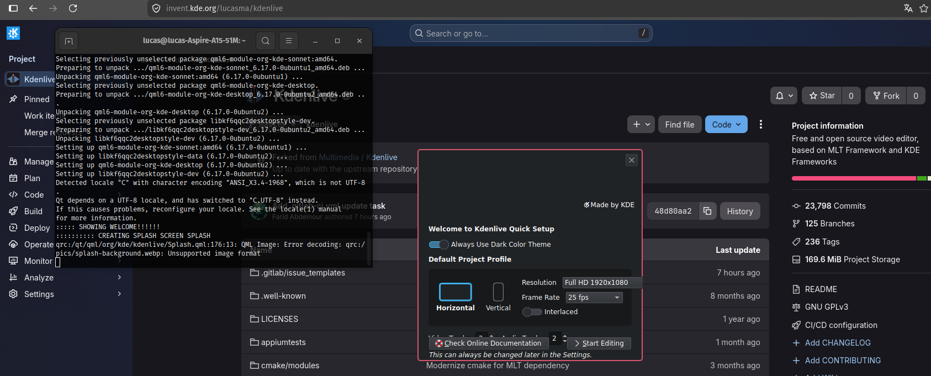Focus the Search or go to field
The image size is (931, 376).
coord(530,34)
